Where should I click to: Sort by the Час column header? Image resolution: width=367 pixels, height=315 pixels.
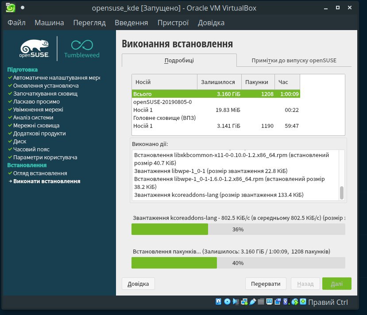(287, 82)
